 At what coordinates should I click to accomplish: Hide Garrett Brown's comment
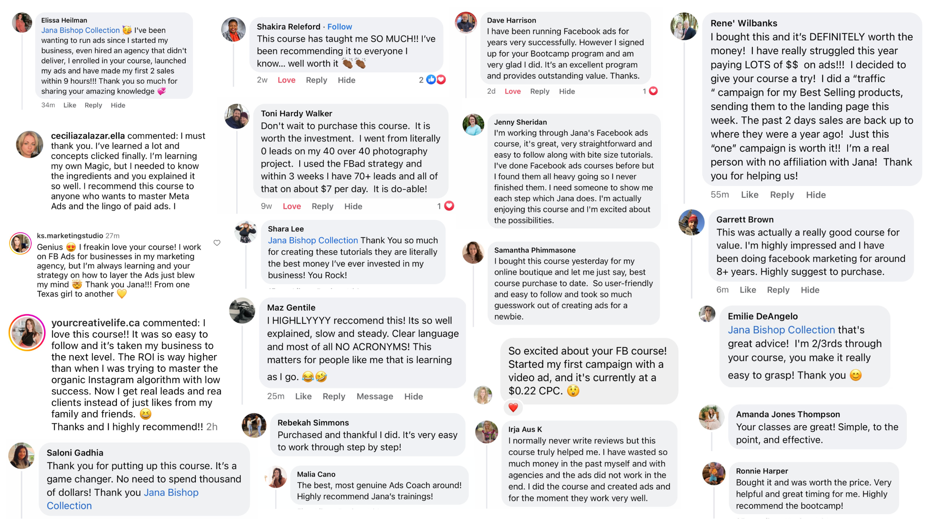coord(810,290)
